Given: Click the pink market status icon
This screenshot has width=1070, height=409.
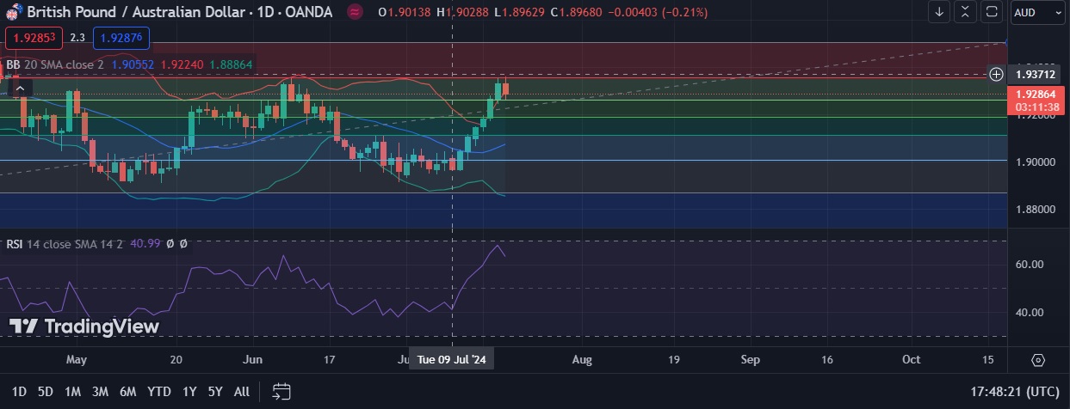Looking at the screenshot, I should click(355, 12).
